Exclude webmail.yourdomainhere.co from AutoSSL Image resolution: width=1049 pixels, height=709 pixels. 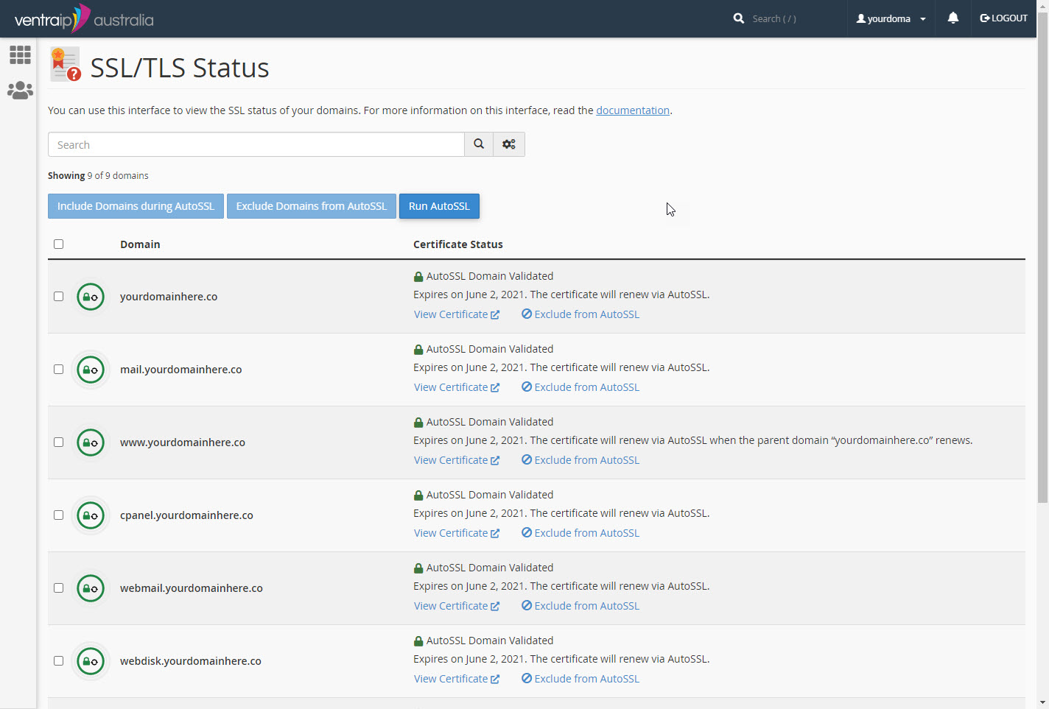click(x=580, y=606)
